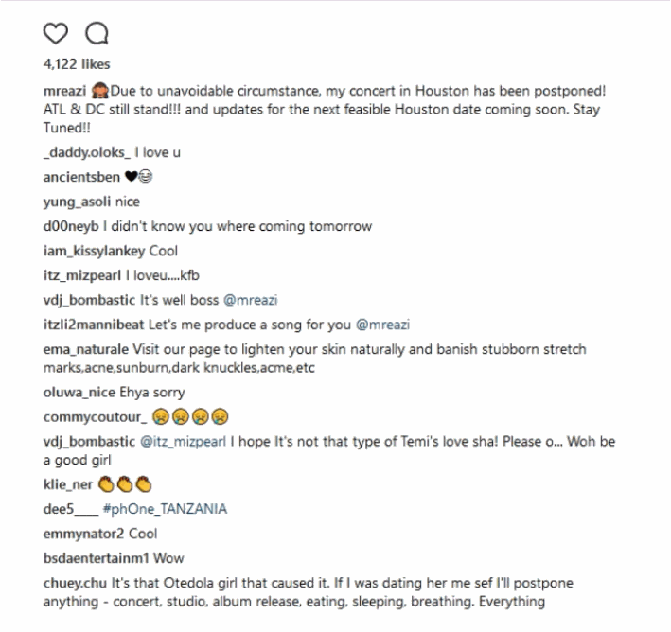Viewport: 671px width, 632px height.
Task: View the 4,122 likes list
Action: (x=77, y=64)
